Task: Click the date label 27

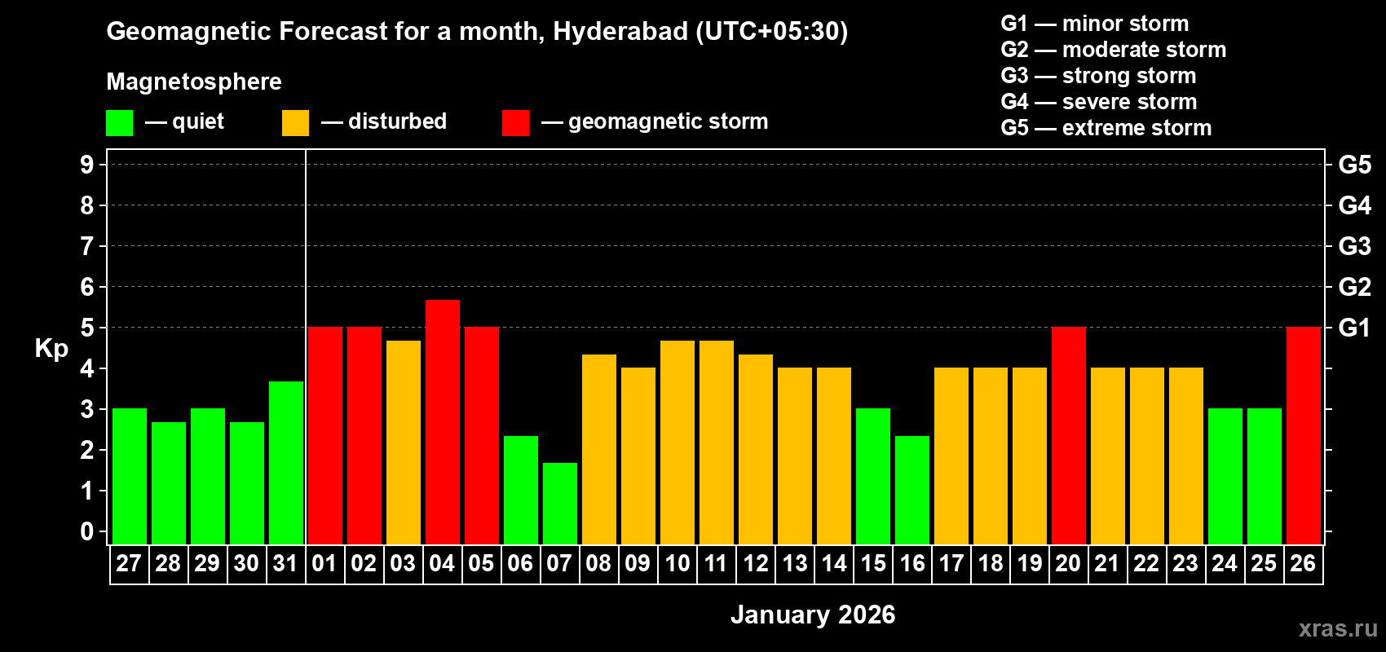Action: coord(129,563)
